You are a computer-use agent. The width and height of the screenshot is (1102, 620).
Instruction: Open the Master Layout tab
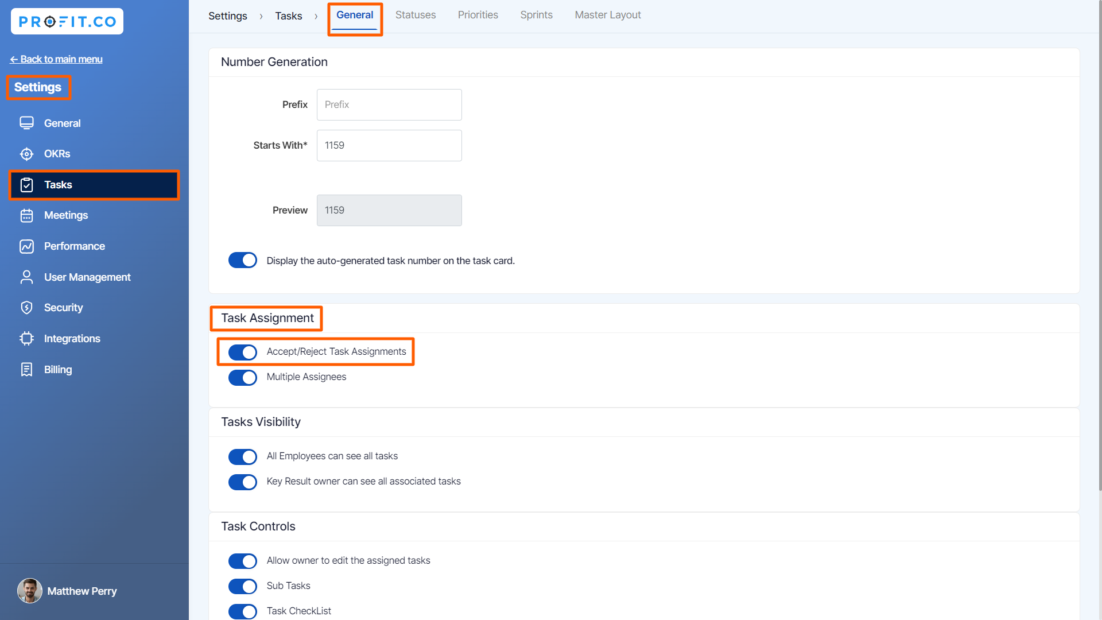click(607, 15)
